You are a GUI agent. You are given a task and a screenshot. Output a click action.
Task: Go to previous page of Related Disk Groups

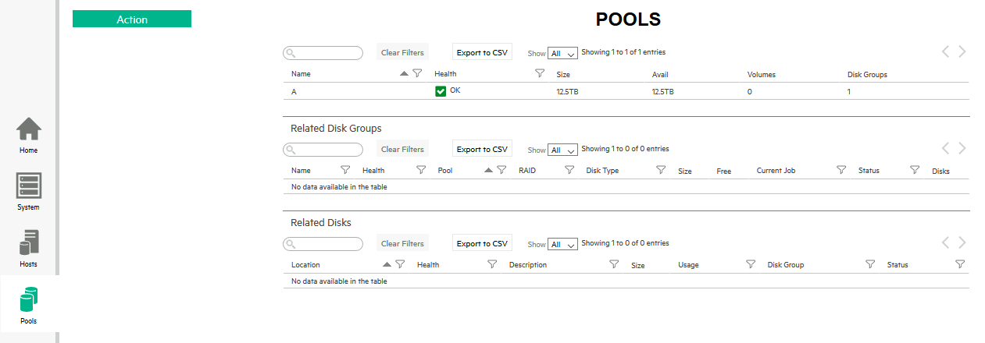pos(945,148)
